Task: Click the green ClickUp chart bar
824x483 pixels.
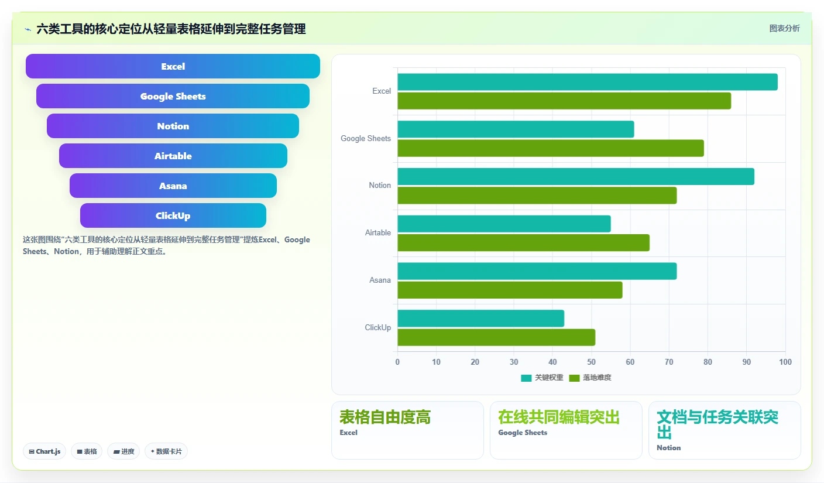Action: [x=496, y=337]
